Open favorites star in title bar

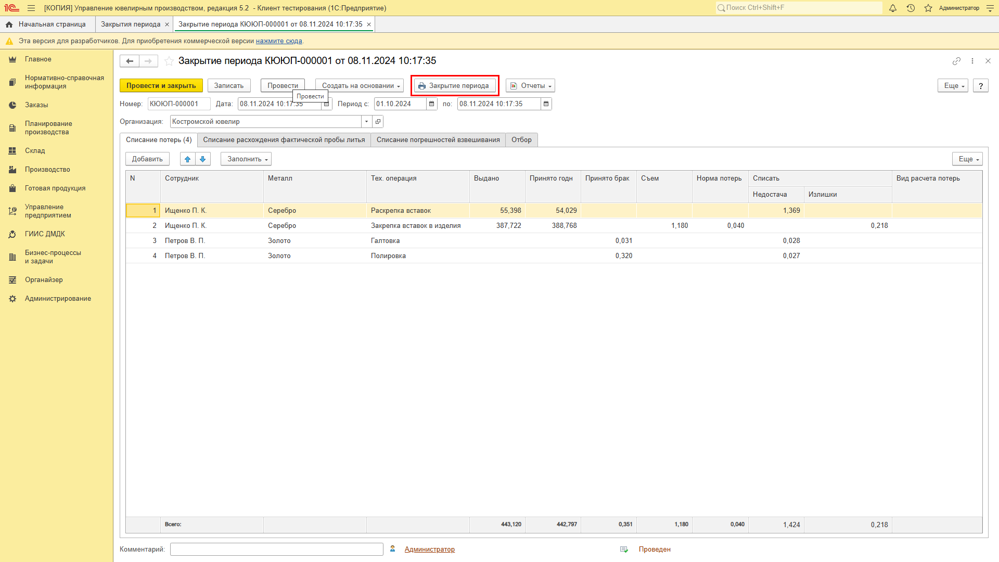tap(928, 8)
